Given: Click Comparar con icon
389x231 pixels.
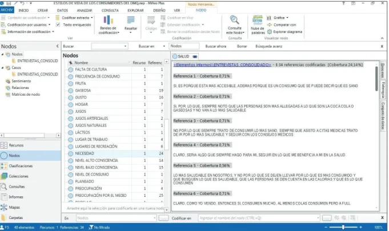Looking at the screenshot, I should point(270,25).
